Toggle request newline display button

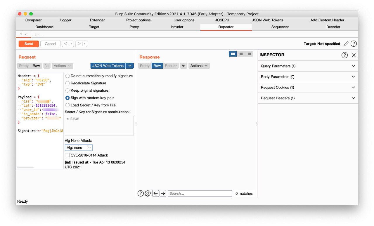(x=47, y=66)
